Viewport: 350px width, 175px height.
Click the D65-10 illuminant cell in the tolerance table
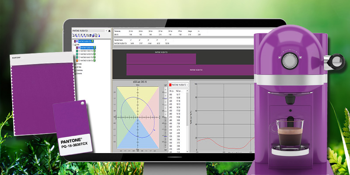[x=116, y=35]
